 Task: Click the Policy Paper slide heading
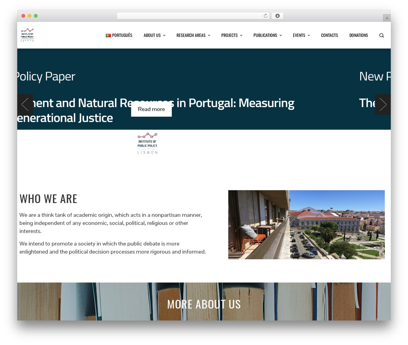[x=46, y=76]
